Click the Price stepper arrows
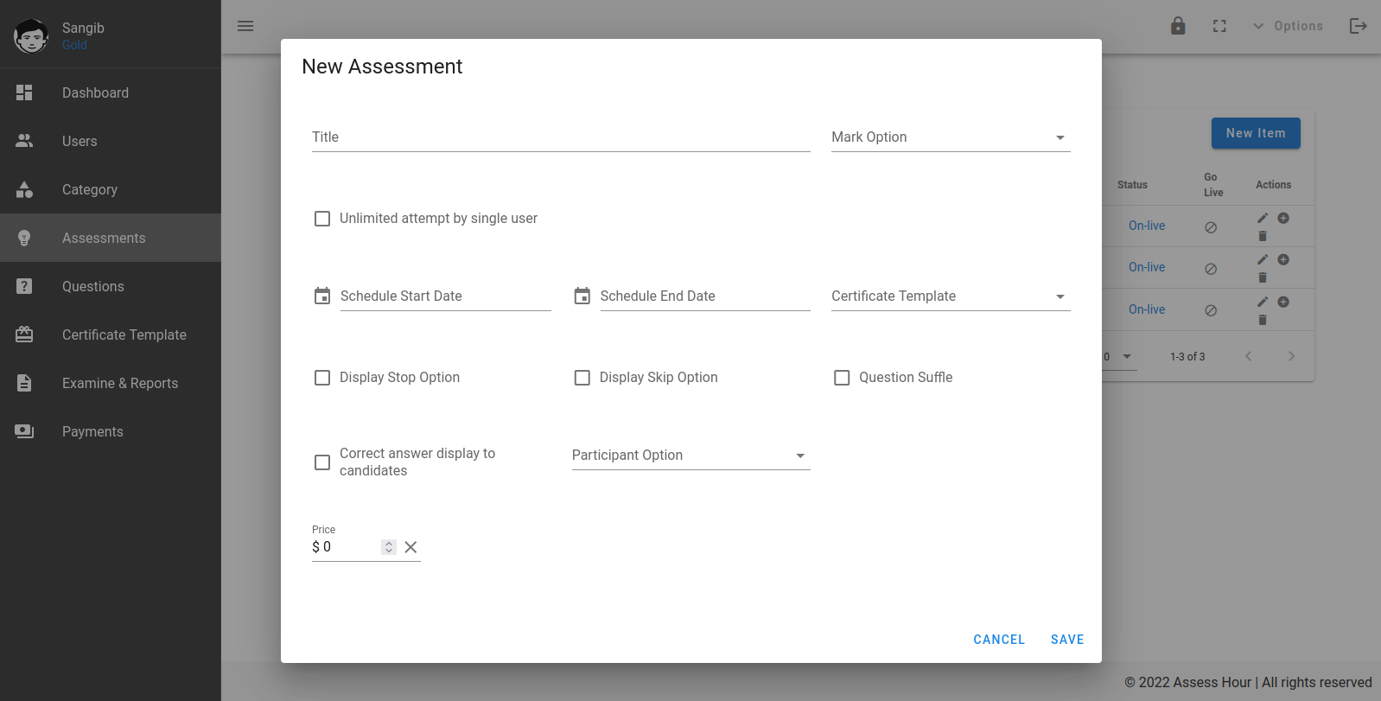 [389, 547]
